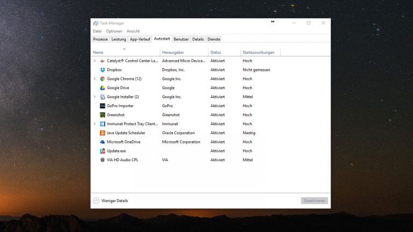Sort list by Herausgeber column

pos(174,52)
